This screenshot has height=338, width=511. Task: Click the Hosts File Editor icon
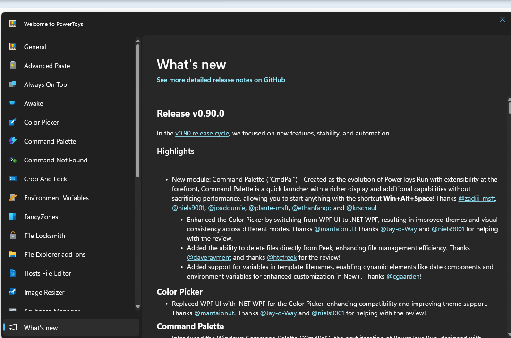[x=13, y=273]
